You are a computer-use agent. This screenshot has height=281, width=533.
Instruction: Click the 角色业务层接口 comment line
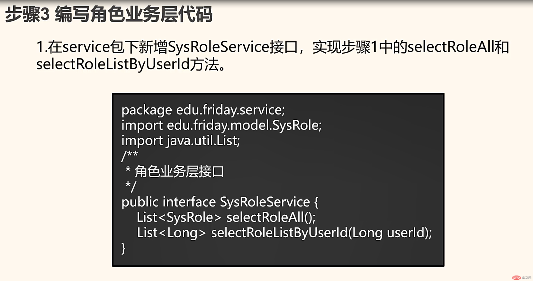click(x=175, y=171)
